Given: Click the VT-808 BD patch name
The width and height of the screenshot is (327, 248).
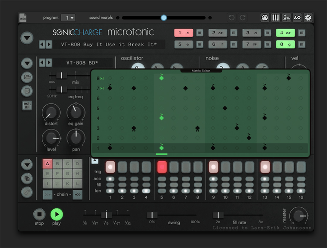Looking at the screenshot, I should coord(82,62).
